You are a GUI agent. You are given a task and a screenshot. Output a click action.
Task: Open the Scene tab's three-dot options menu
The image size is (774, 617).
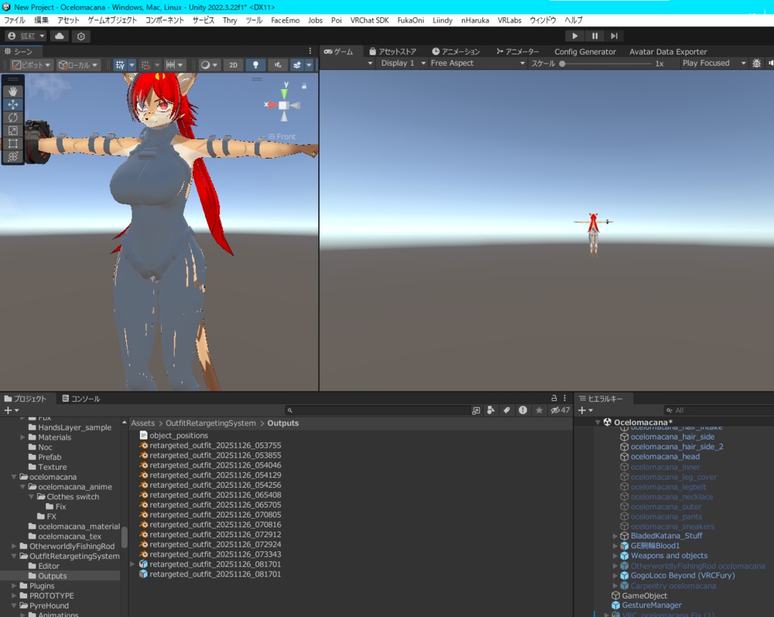[x=310, y=51]
